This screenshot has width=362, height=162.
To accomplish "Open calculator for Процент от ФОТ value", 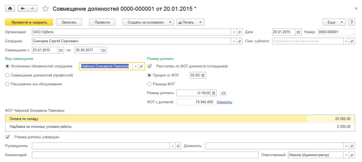I will pyautogui.click(x=203, y=75).
